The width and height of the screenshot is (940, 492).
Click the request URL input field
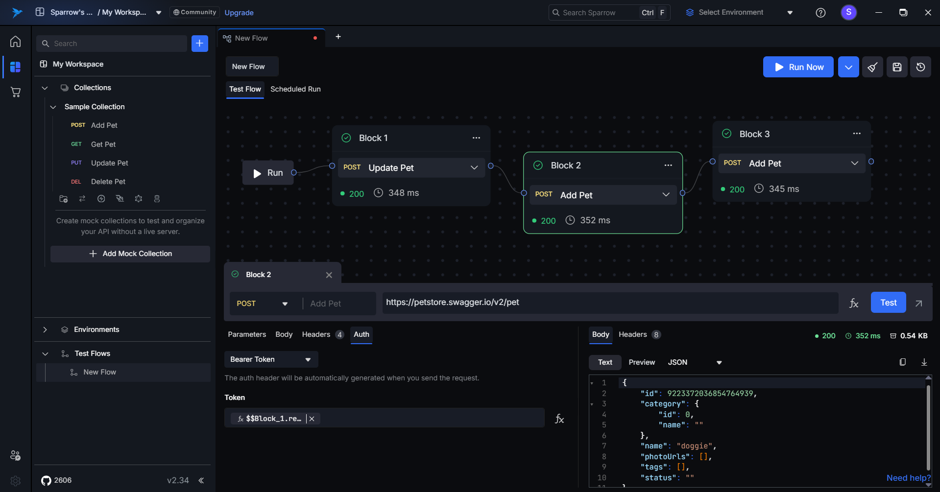(609, 303)
